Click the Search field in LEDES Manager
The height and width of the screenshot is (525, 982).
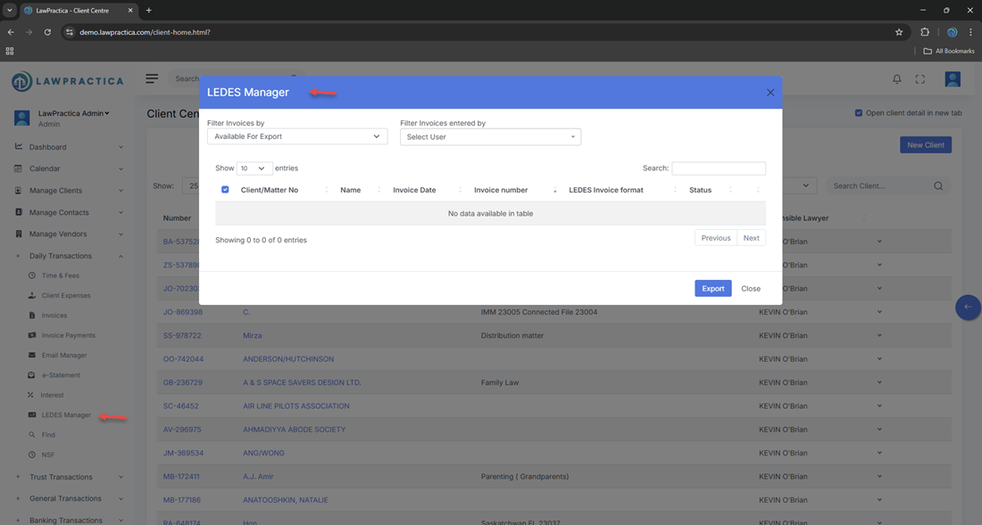[x=719, y=168]
